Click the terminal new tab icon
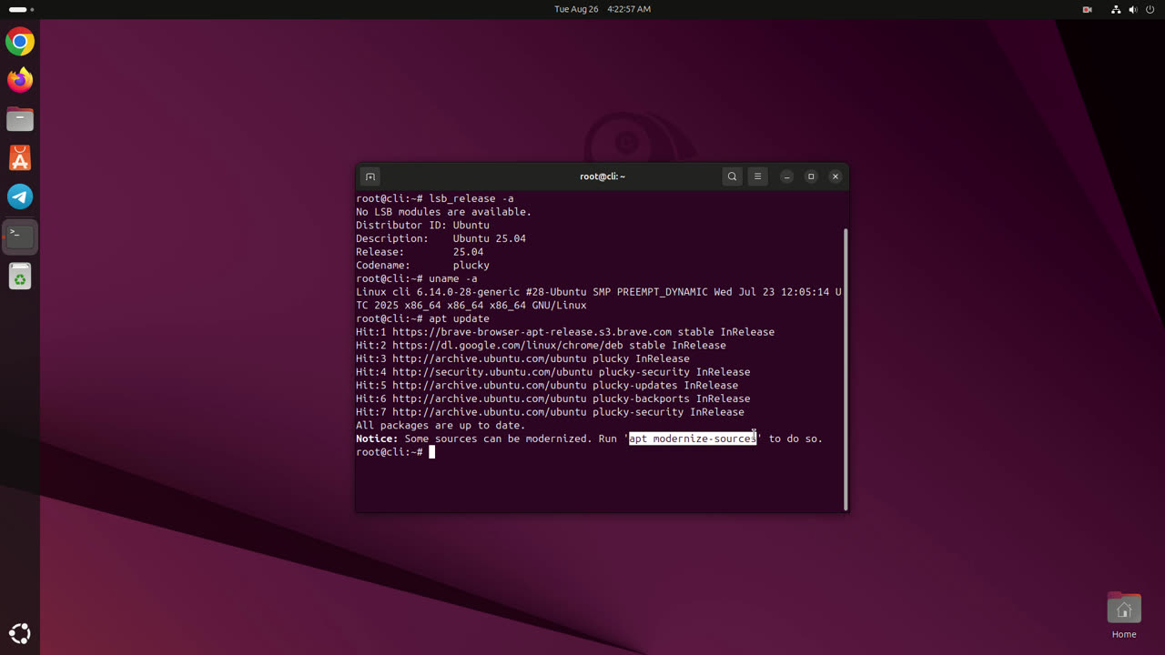Viewport: 1165px width, 655px height. (370, 176)
